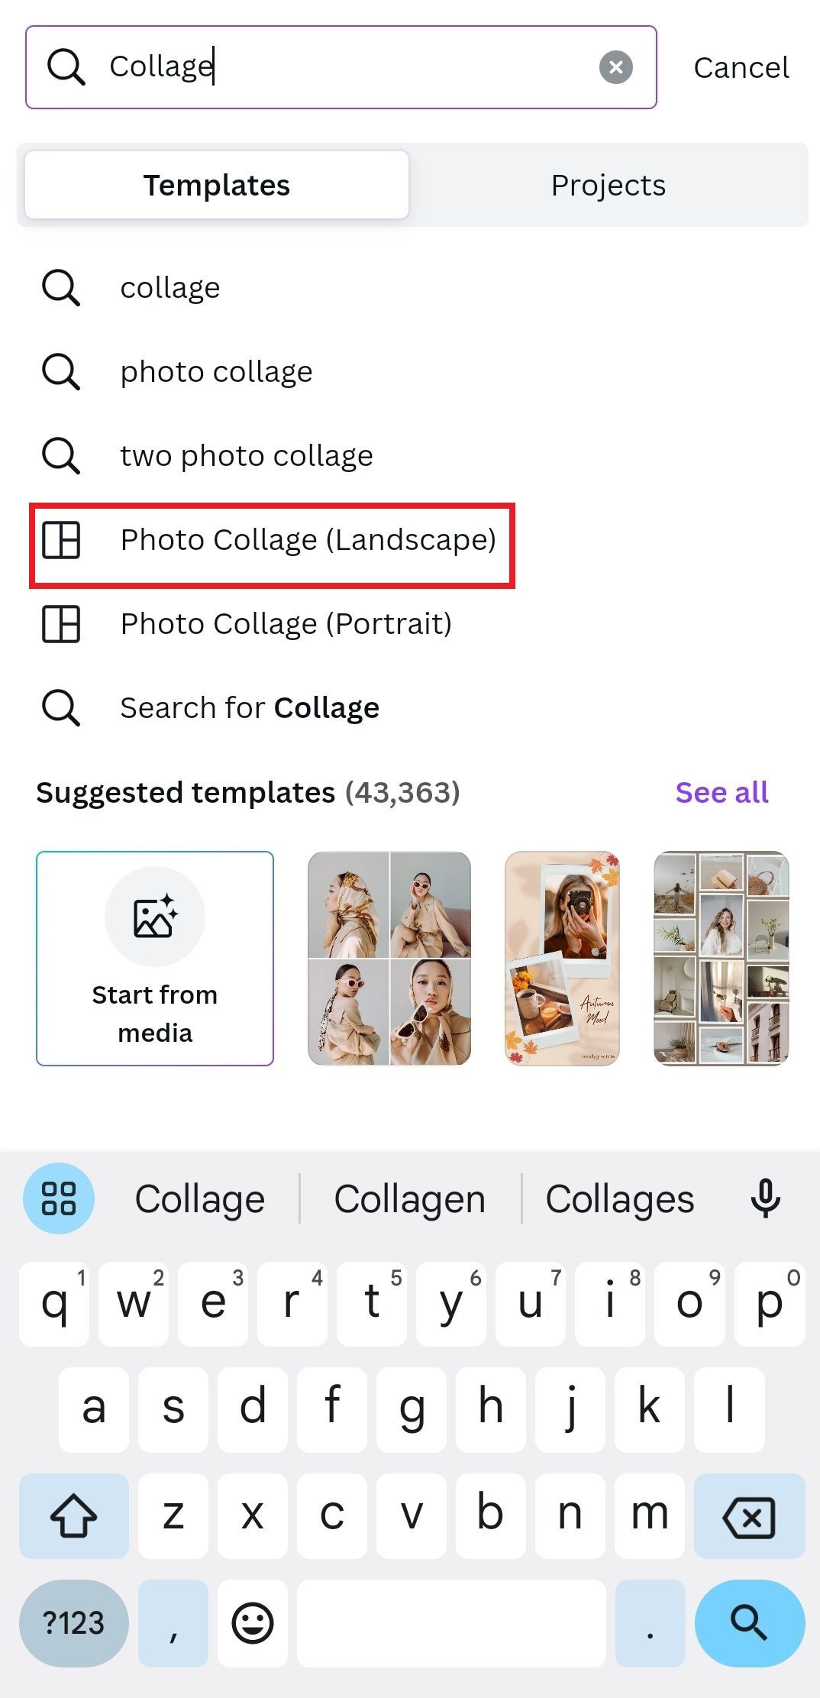Stay on the Templates tab

coord(217,184)
